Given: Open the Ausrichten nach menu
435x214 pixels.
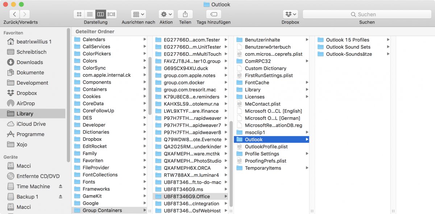Looking at the screenshot, I should click(138, 14).
